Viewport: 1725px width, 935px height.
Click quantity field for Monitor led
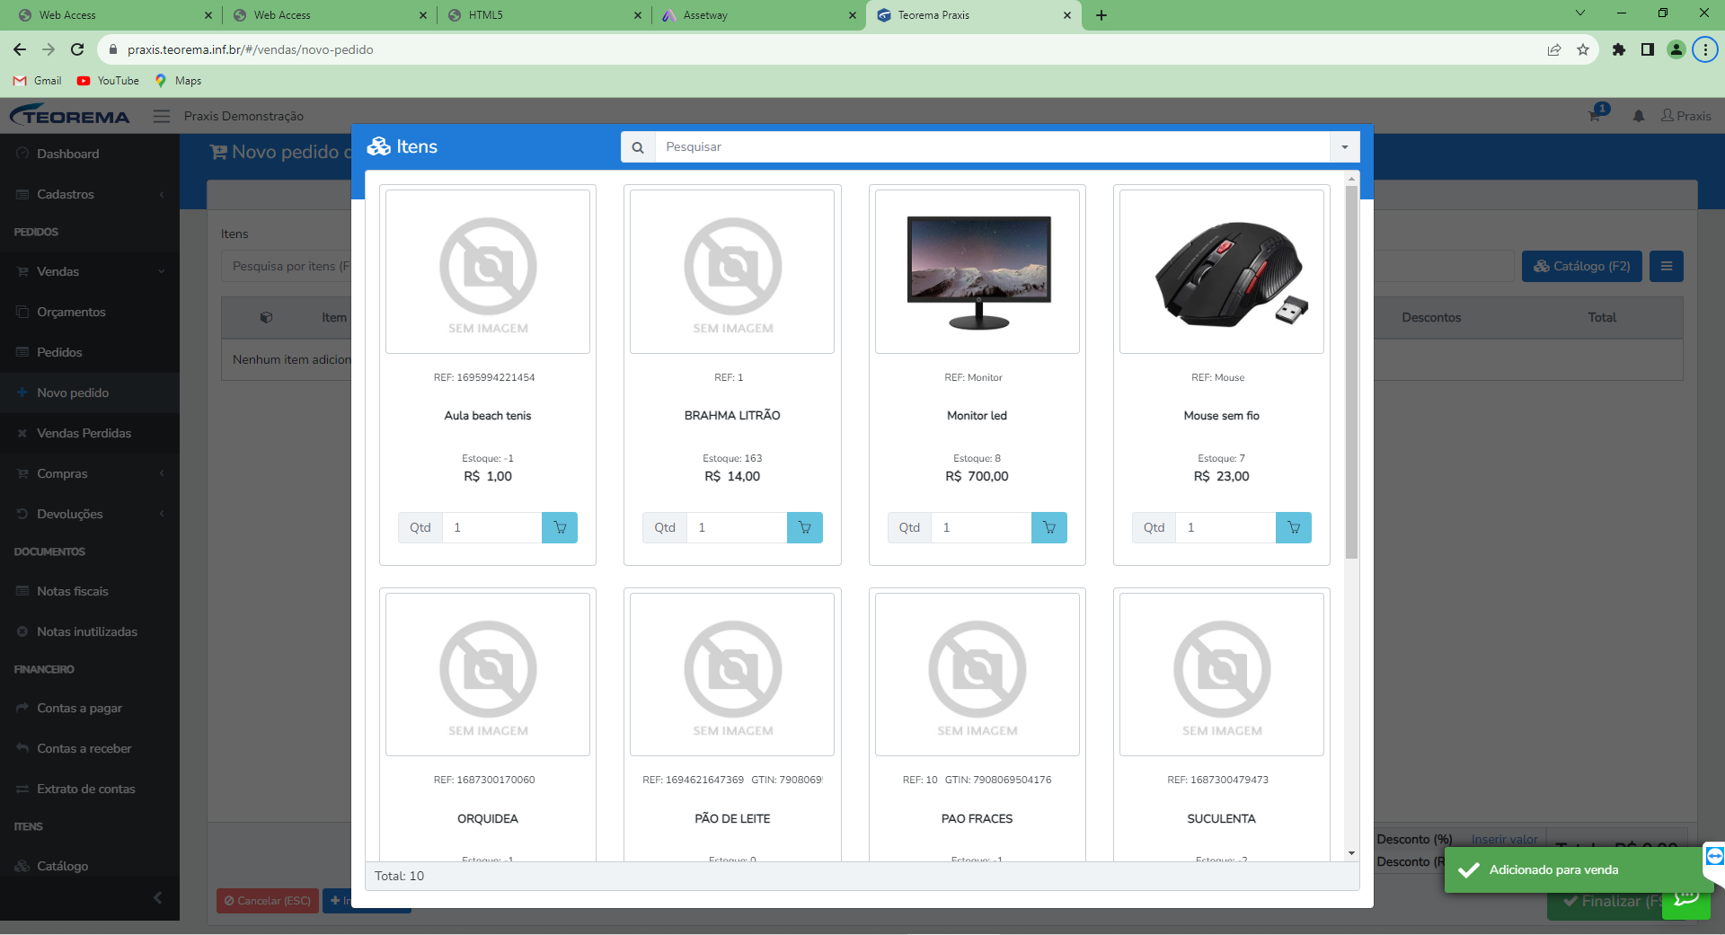click(981, 527)
